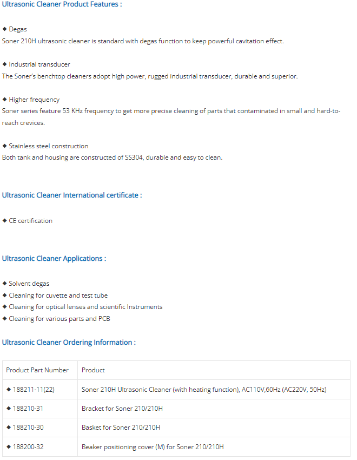357x460 pixels.
Task: Click the diamond bullet beside Stainless steel construction
Action: point(4,146)
